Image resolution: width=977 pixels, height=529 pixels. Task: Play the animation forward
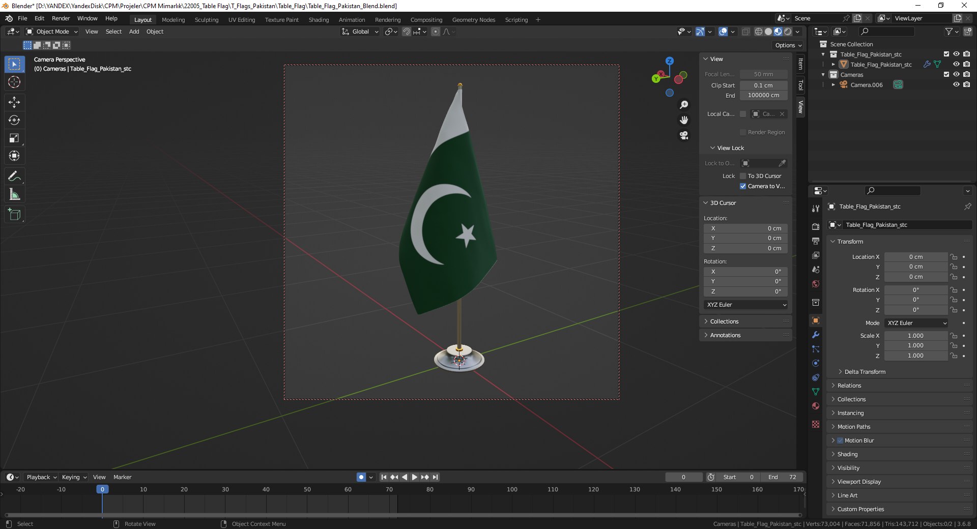click(x=414, y=477)
